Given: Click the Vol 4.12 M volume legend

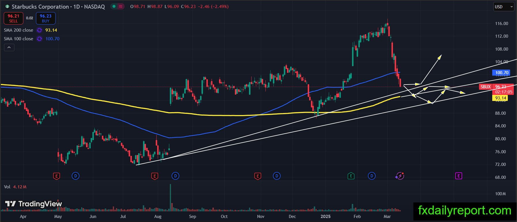Looking at the screenshot, I should coord(15,187).
